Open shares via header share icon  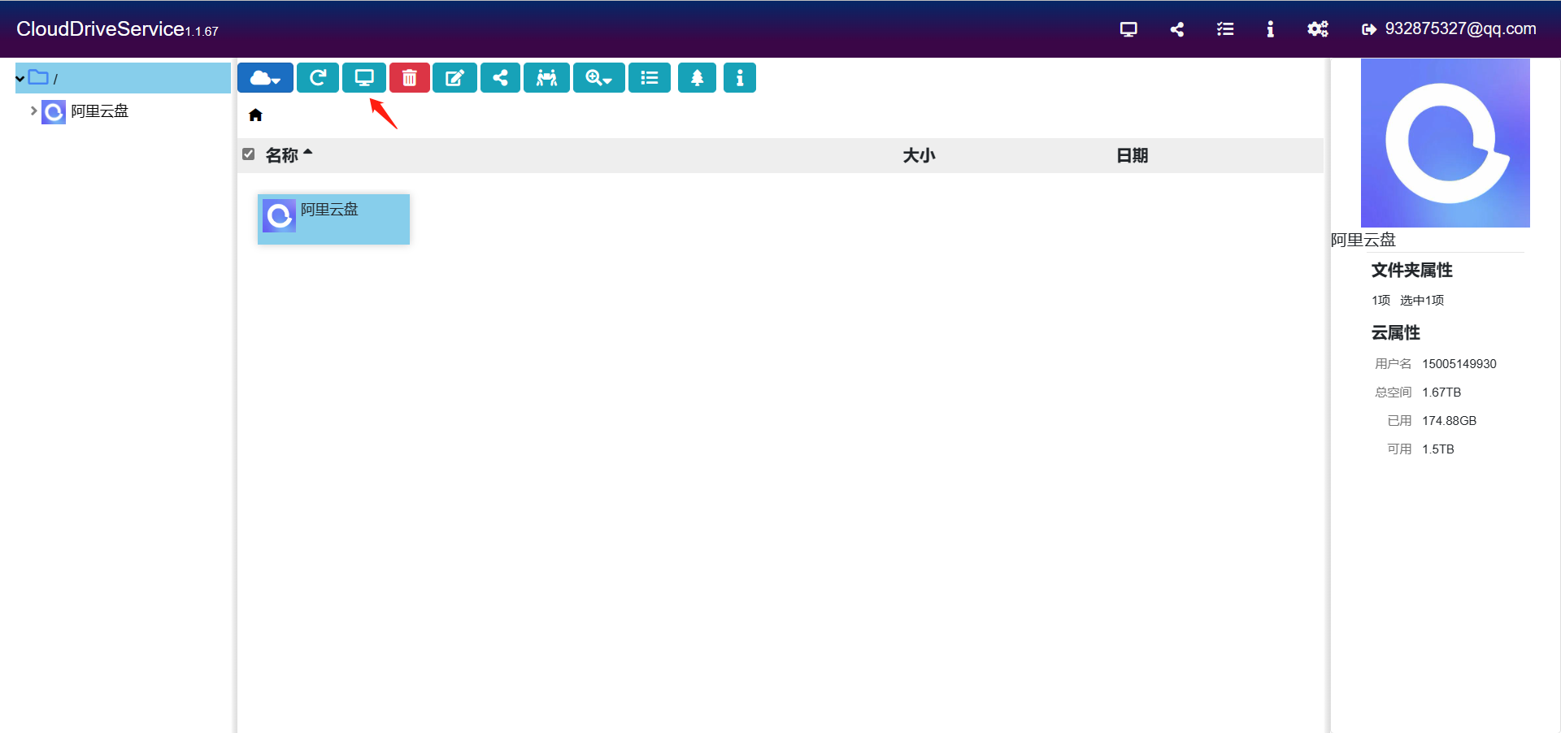(x=1176, y=29)
